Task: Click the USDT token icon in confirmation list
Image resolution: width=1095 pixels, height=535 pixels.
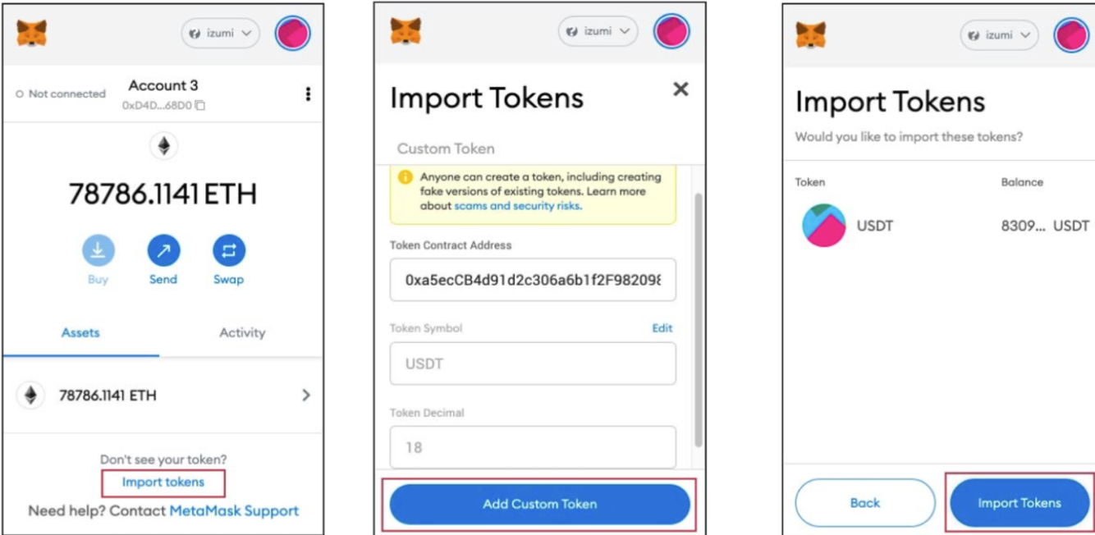Action: 824,226
